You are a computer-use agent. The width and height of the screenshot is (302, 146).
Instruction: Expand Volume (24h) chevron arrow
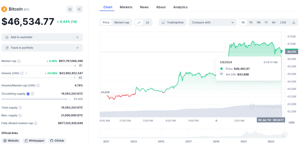[x=26, y=73]
